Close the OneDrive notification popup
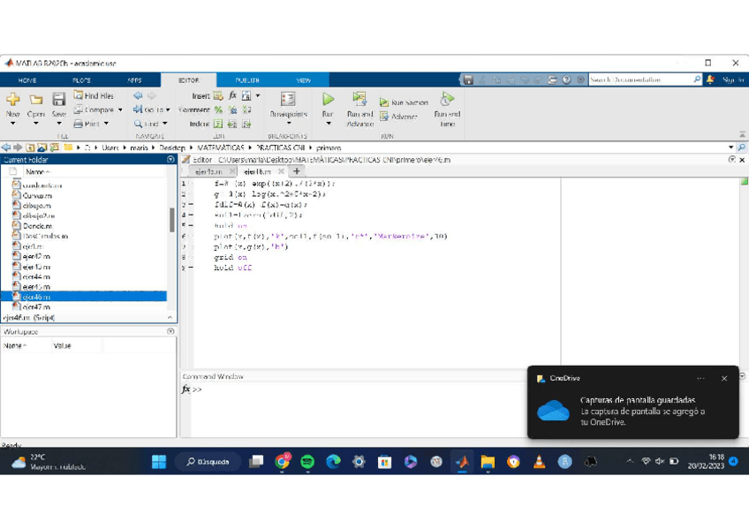The height and width of the screenshot is (529, 749). 724,379
